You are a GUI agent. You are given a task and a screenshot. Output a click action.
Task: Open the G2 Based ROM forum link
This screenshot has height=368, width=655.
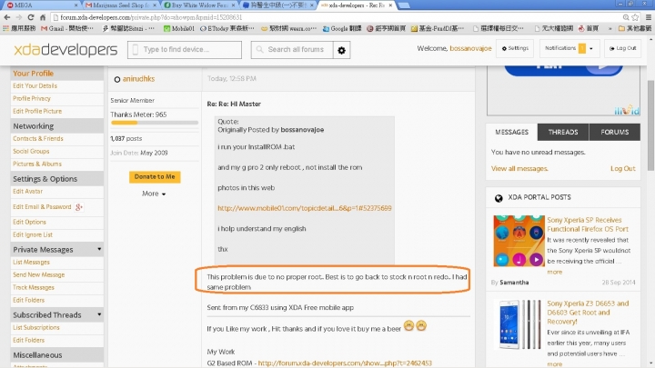[x=345, y=363]
